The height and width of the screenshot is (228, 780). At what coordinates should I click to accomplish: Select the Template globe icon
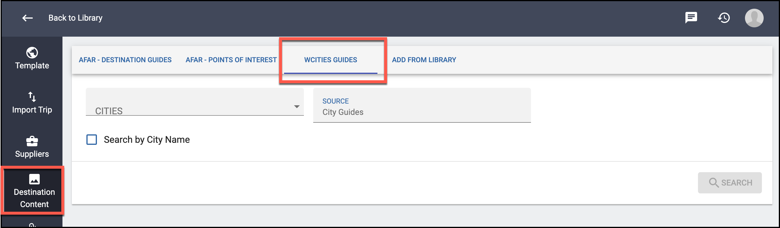(x=32, y=53)
